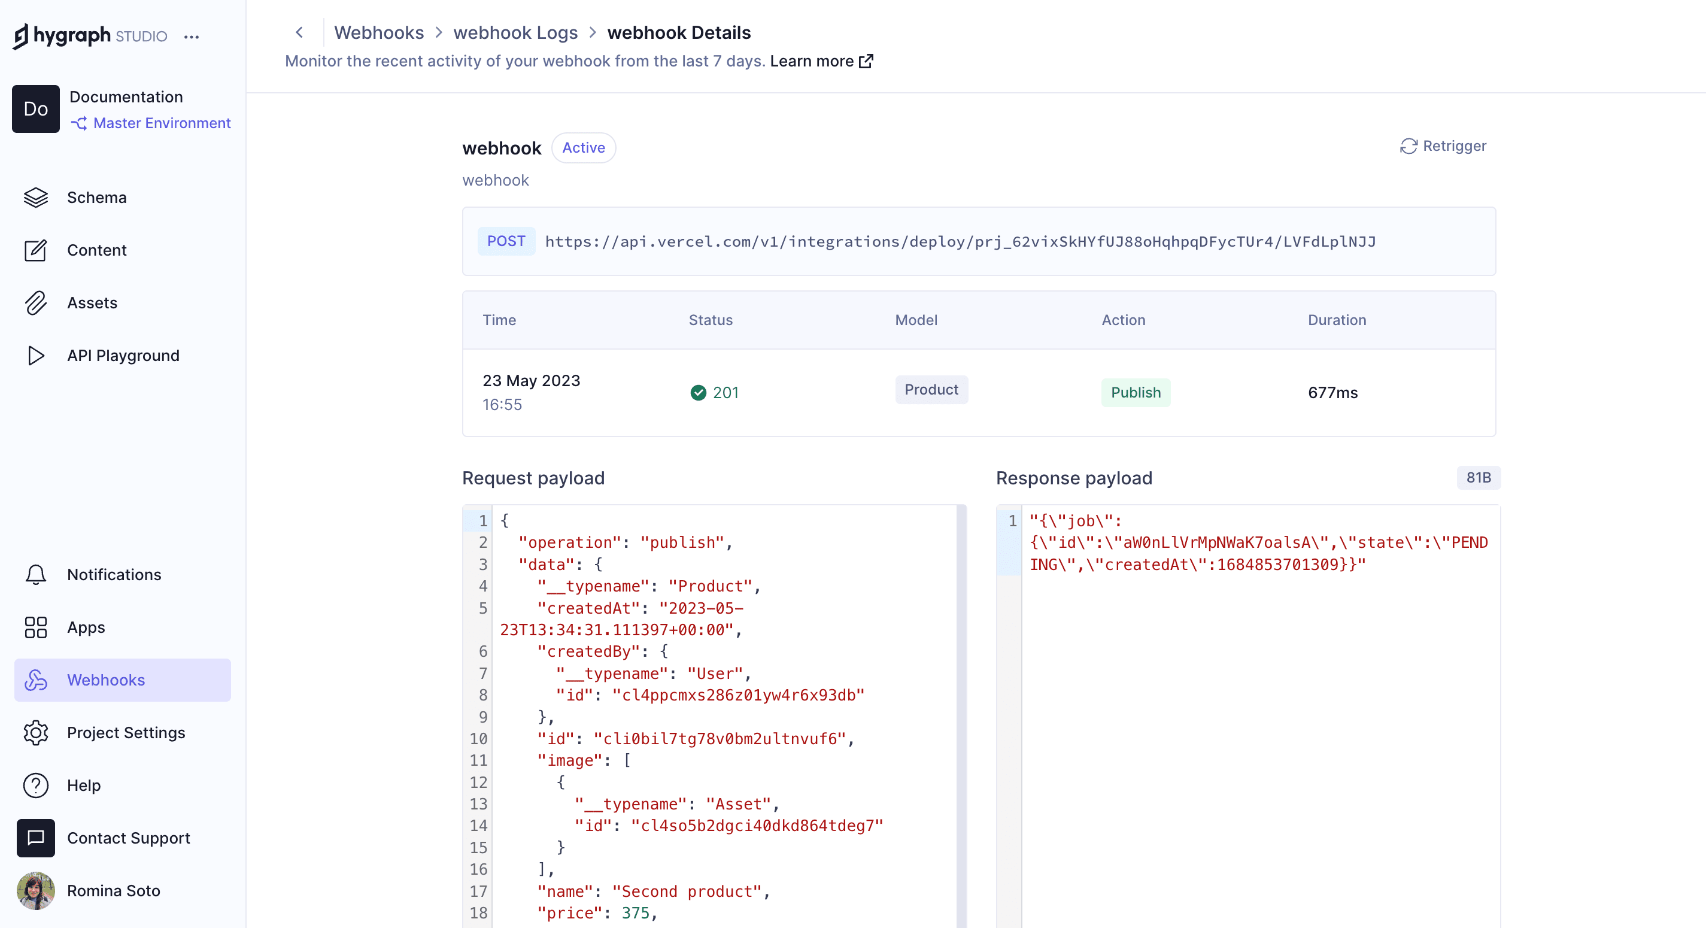Switch to Master Environment selector
The height and width of the screenshot is (928, 1706).
coord(161,123)
